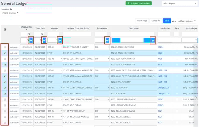199x127 pixels.
Task: Click the Description filter apply icon
Action: point(153,40)
